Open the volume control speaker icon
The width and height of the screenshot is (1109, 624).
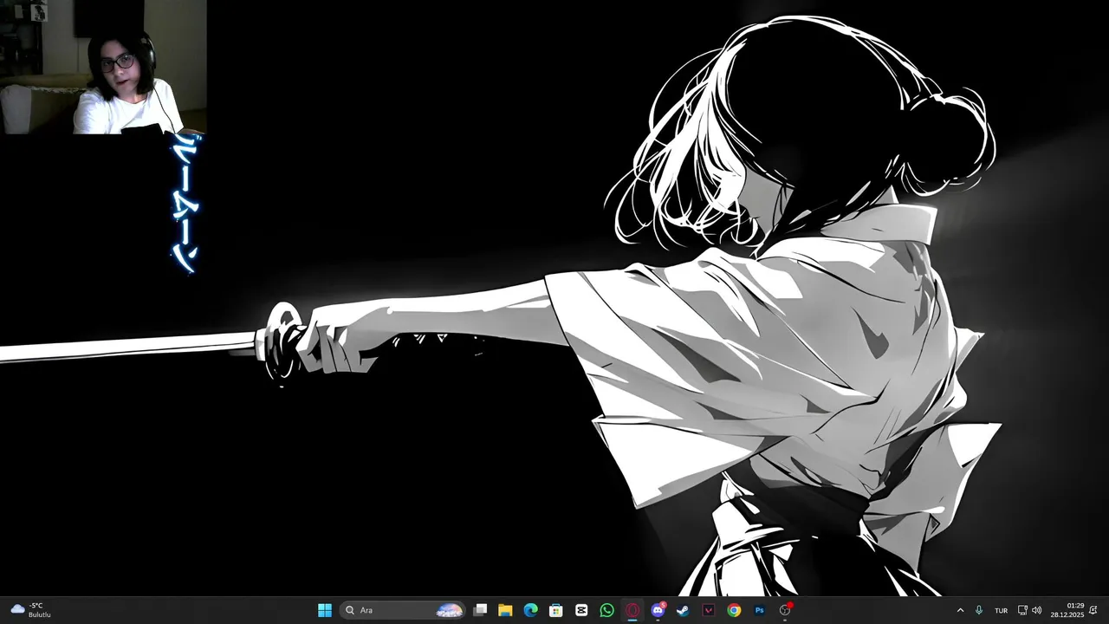pyautogui.click(x=1037, y=610)
